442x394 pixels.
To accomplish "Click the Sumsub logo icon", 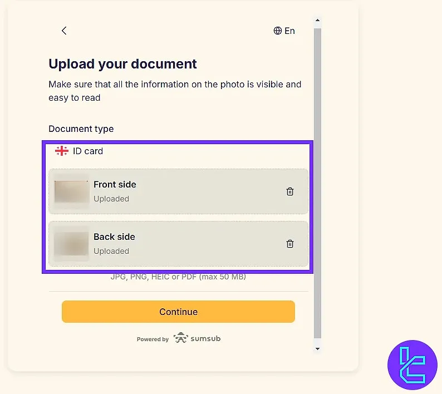I will coord(181,338).
